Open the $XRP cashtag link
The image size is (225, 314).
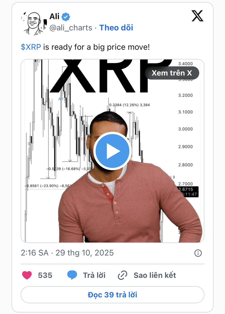pyautogui.click(x=31, y=47)
